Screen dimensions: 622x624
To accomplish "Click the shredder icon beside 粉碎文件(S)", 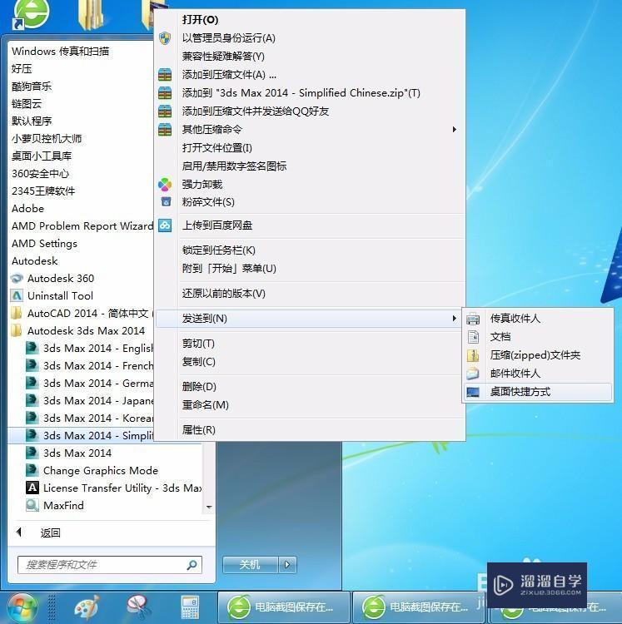I will [166, 202].
